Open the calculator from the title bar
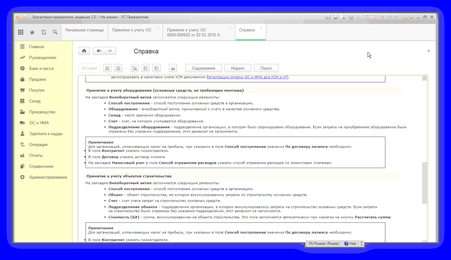The height and width of the screenshot is (260, 451). click(x=366, y=17)
